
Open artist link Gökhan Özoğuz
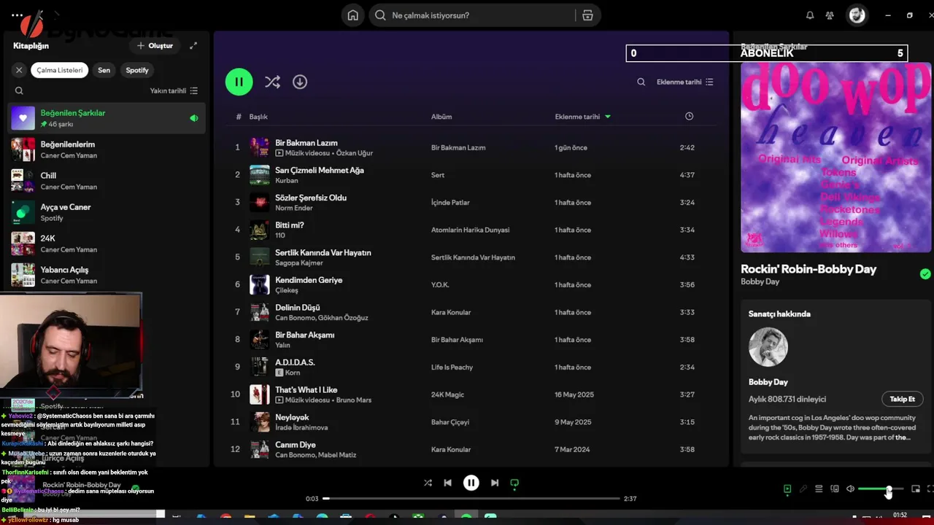point(344,318)
